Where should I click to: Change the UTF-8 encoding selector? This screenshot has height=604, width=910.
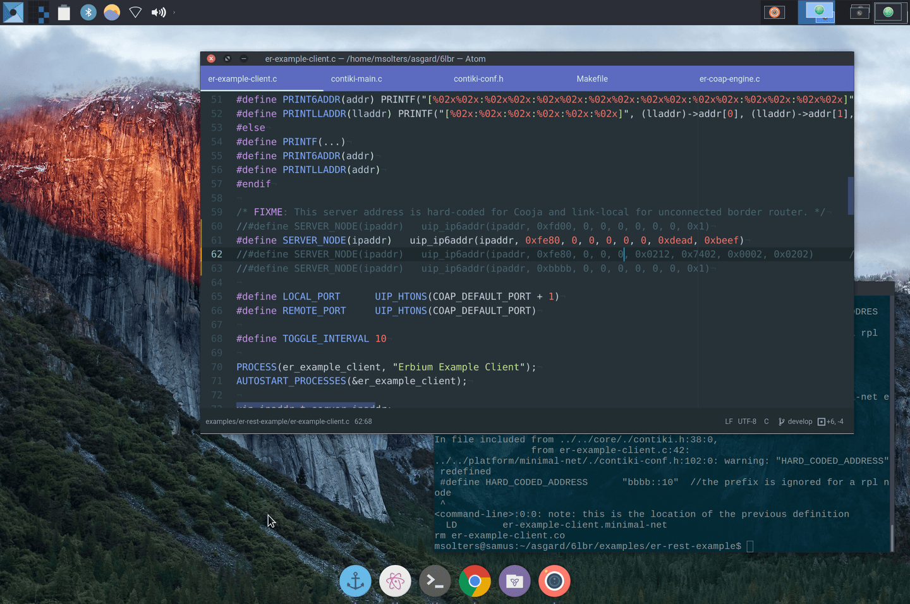[x=747, y=421]
